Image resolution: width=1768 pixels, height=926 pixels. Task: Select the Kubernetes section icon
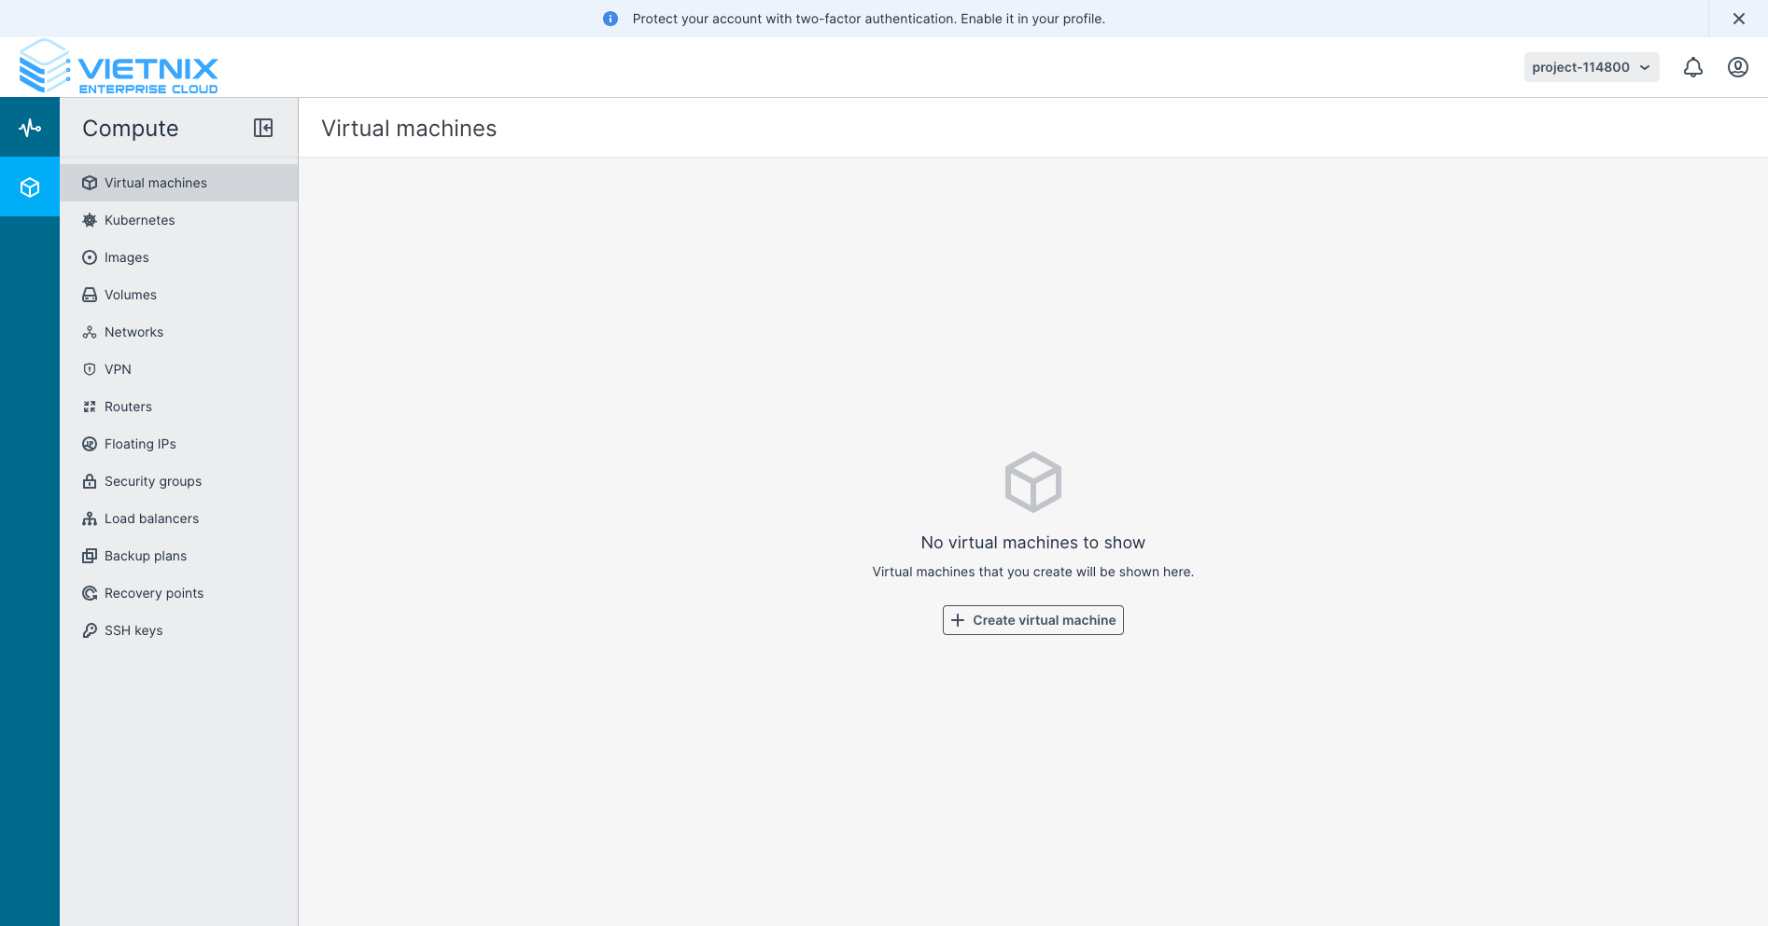tap(90, 220)
